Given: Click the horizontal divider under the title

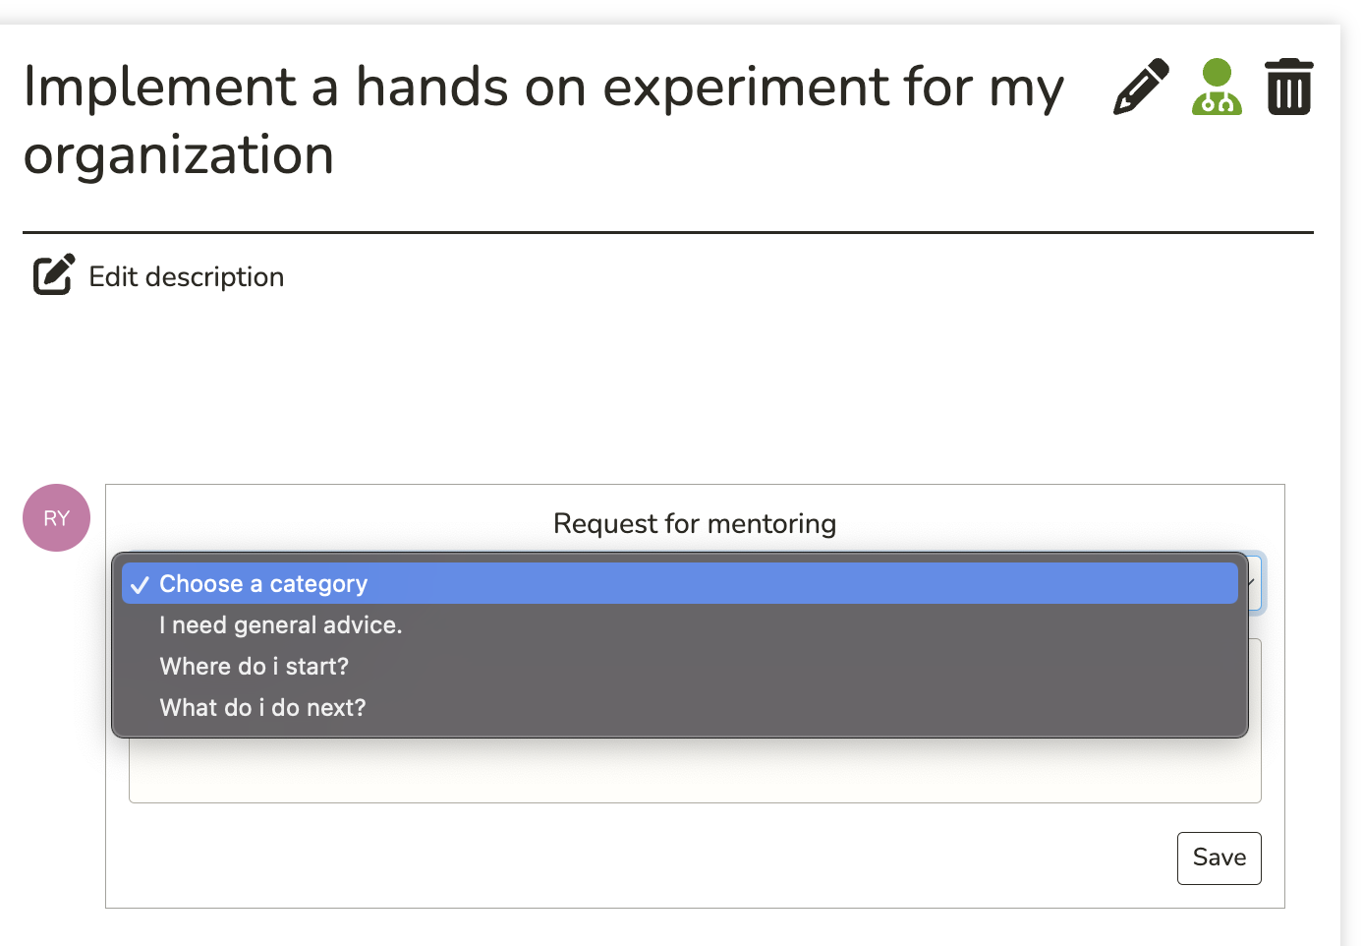Looking at the screenshot, I should 668,233.
